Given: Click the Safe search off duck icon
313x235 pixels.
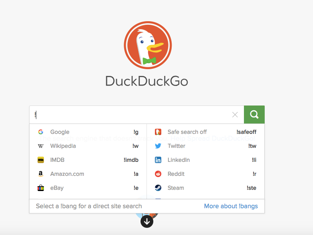Looking at the screenshot, I should point(158,132).
